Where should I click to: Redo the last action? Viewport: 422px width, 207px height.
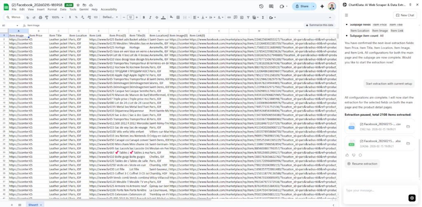(34, 17)
